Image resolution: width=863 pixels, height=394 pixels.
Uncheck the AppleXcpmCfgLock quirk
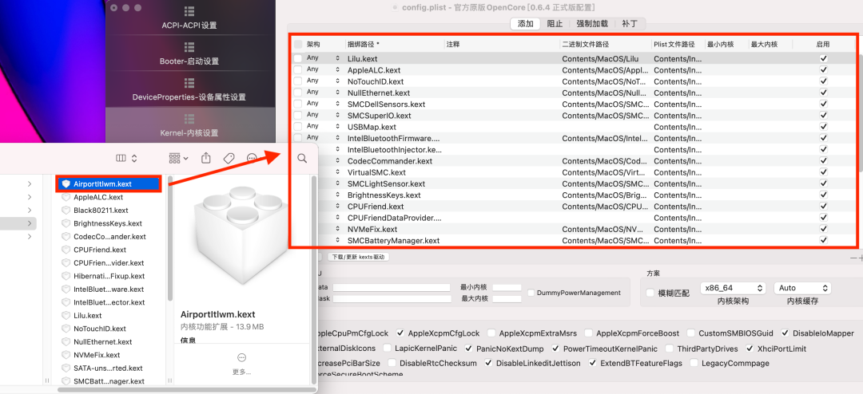[x=400, y=333]
